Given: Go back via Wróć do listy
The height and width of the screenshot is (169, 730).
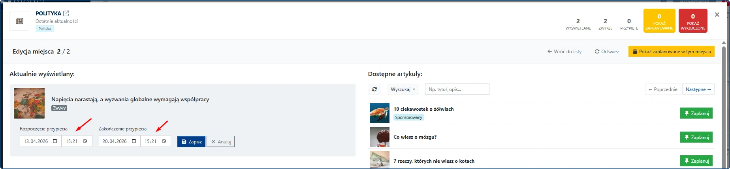Looking at the screenshot, I should click(x=564, y=52).
